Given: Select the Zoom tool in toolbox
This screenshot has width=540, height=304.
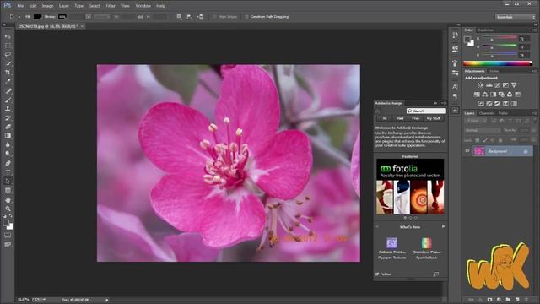Looking at the screenshot, I should tap(8, 209).
